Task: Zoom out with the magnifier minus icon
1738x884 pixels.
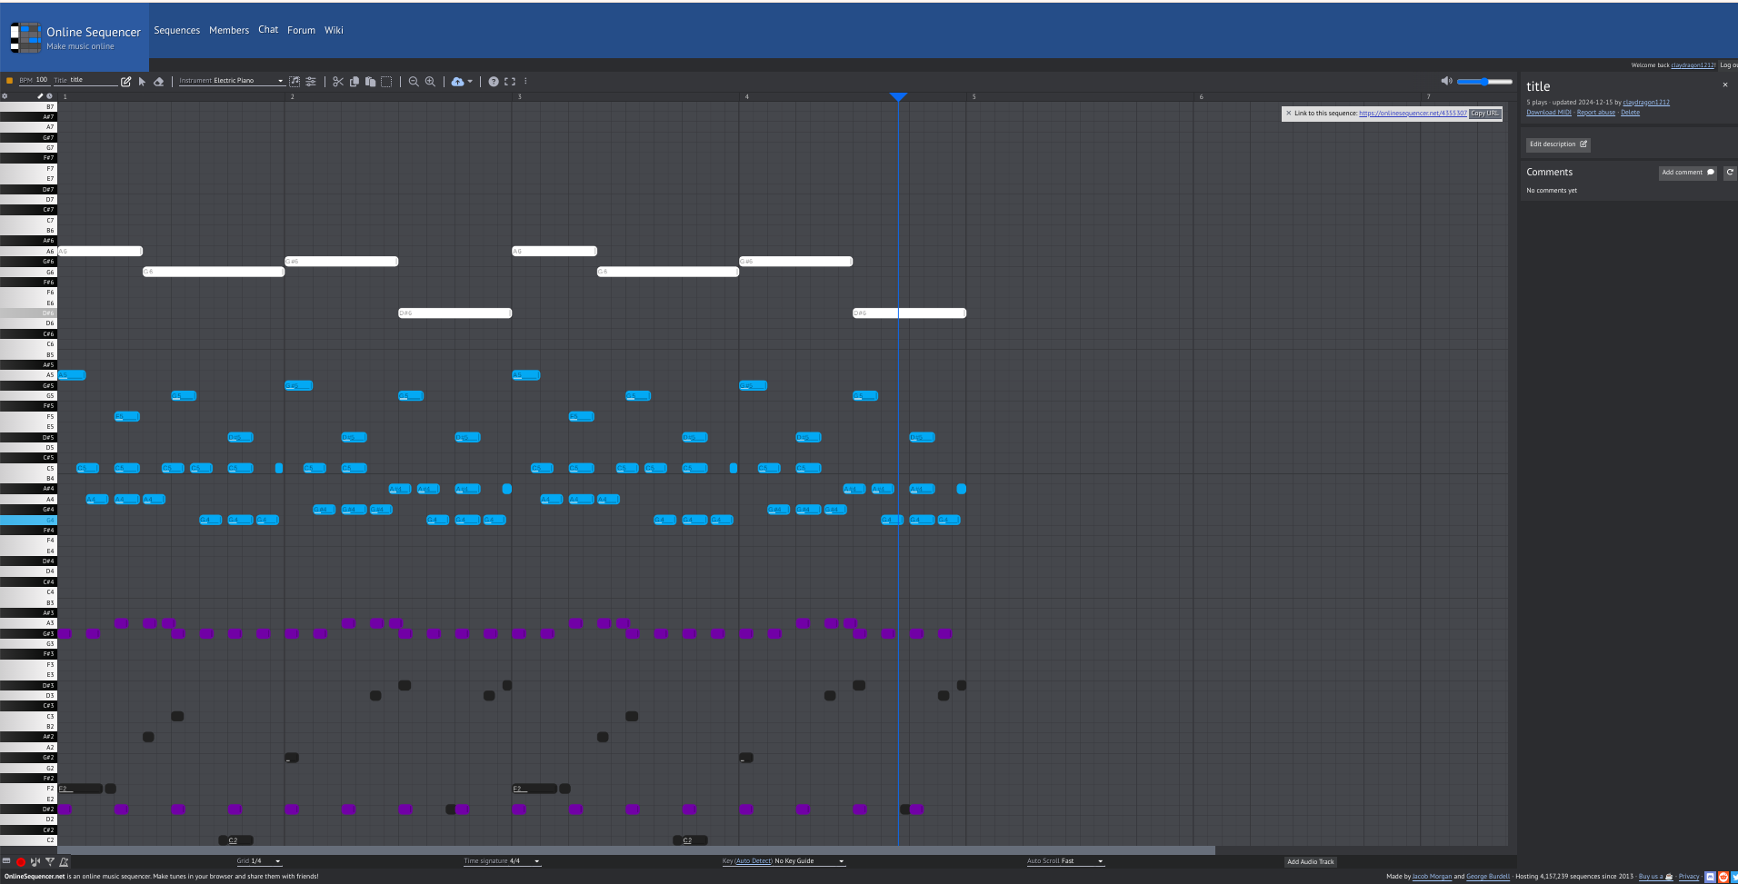Action: [414, 82]
